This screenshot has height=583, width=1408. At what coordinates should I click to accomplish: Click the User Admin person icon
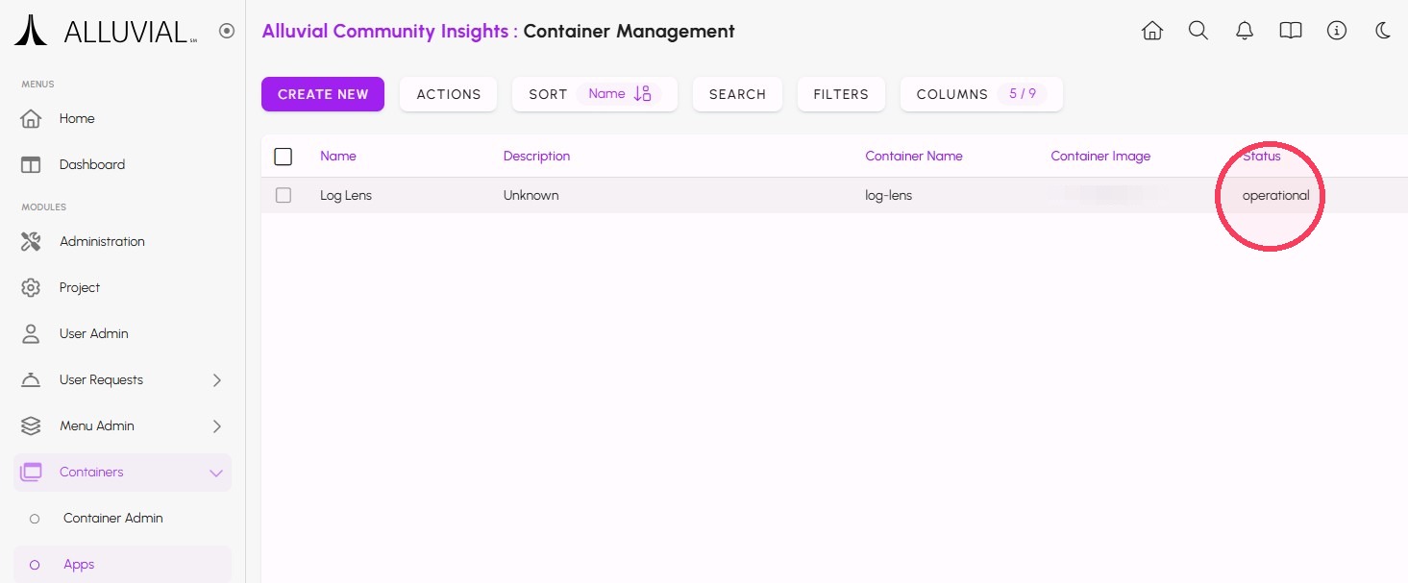click(31, 334)
